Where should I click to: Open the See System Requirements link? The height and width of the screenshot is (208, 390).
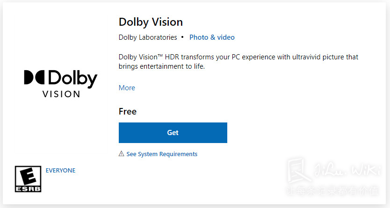162,154
